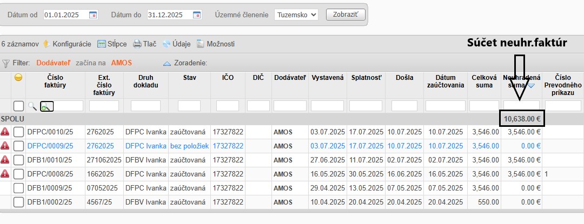Click the Zobraziť button
Screen dimensions: 584x224
click(x=346, y=15)
